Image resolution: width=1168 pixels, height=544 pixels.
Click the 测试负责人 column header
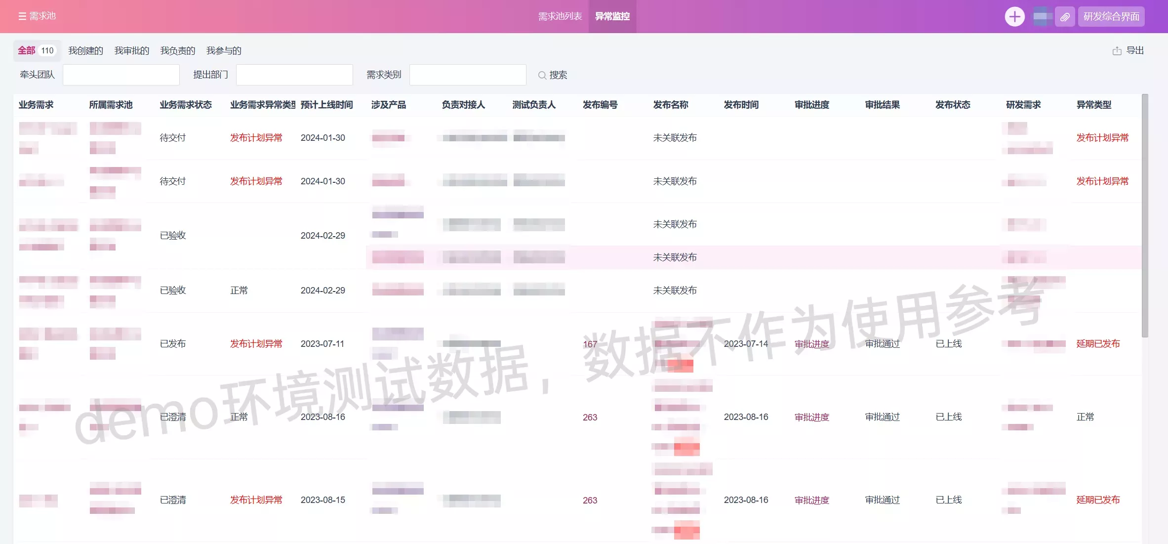tap(534, 105)
